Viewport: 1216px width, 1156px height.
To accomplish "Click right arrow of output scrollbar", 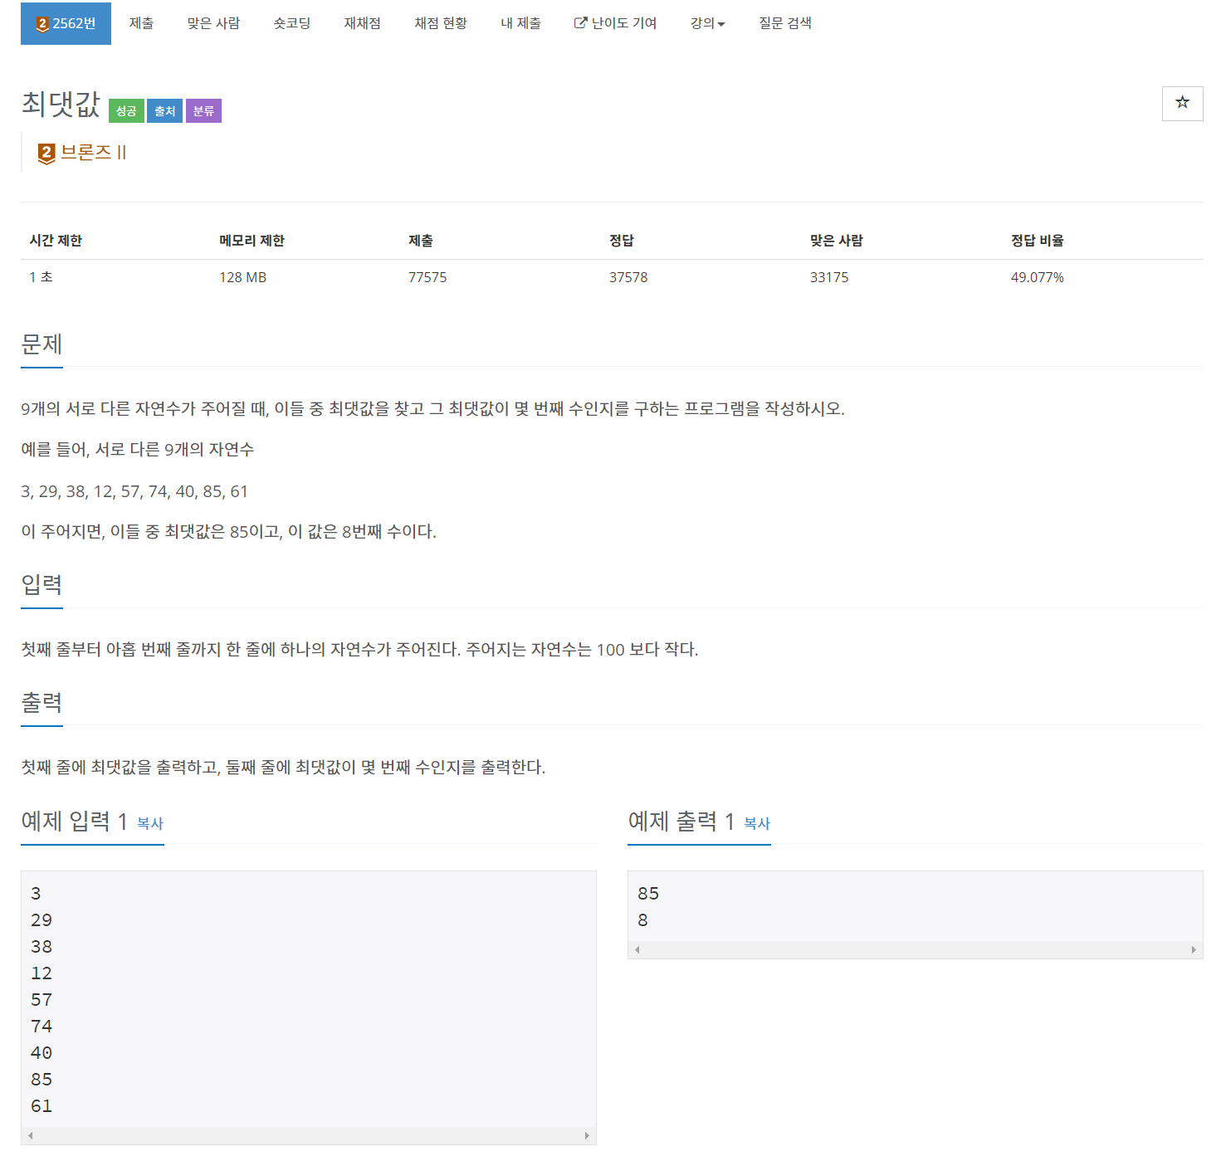I will click(x=1194, y=949).
